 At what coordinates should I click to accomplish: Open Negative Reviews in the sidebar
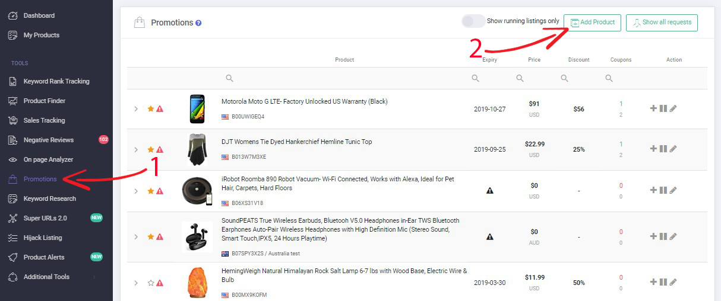coord(49,140)
